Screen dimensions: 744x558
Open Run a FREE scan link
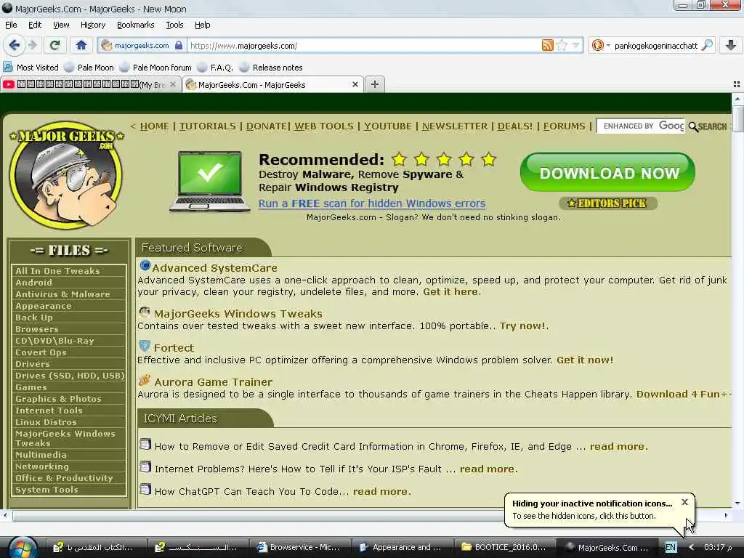pyautogui.click(x=371, y=203)
